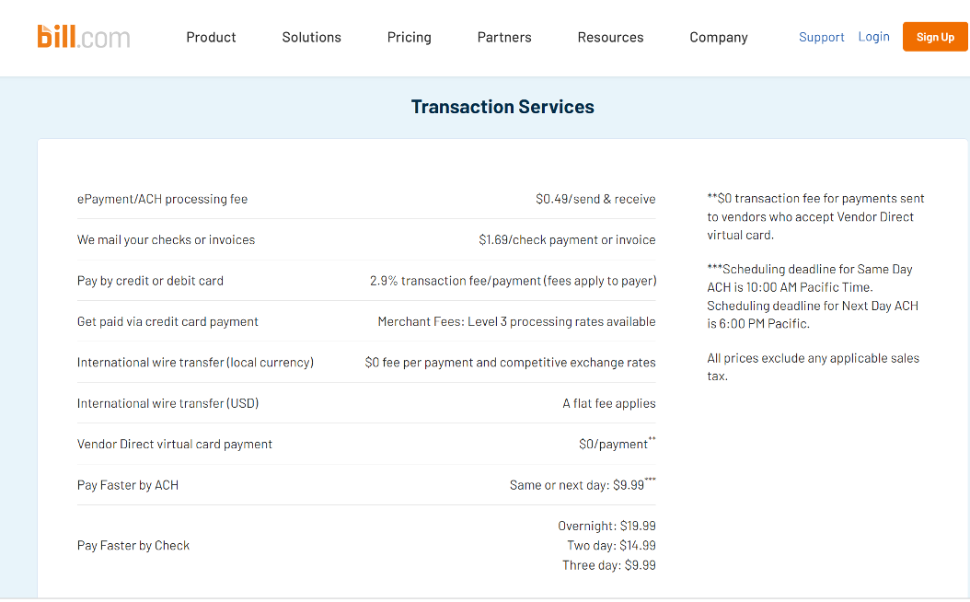970x602 pixels.
Task: Click the Merchant Fees Level 3 processing text
Action: tap(516, 321)
